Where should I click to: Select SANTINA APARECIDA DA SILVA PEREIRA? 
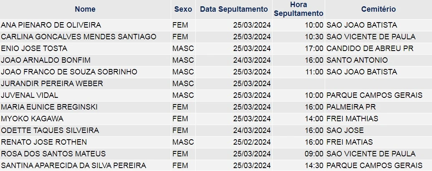click(73, 166)
